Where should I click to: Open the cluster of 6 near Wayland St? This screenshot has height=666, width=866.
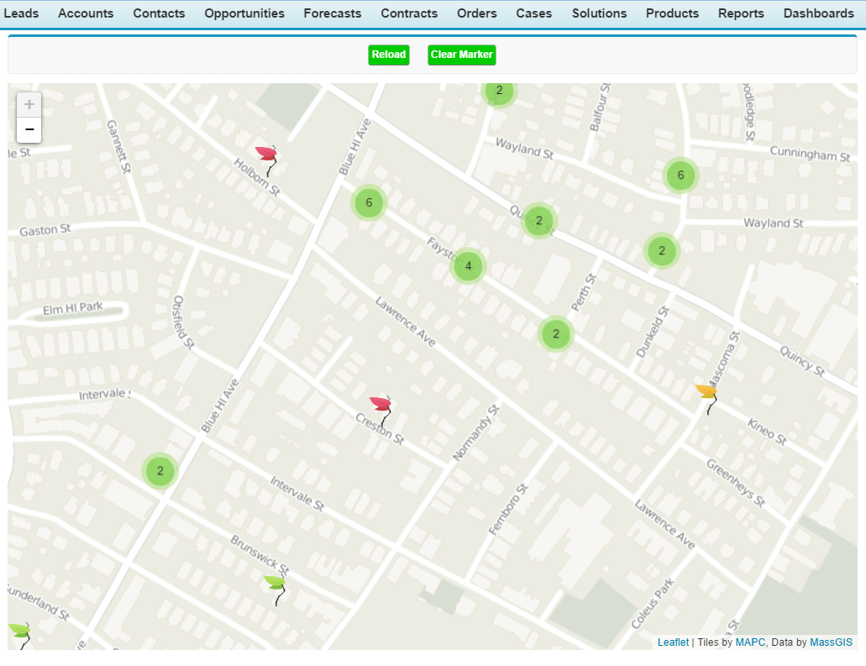point(680,175)
